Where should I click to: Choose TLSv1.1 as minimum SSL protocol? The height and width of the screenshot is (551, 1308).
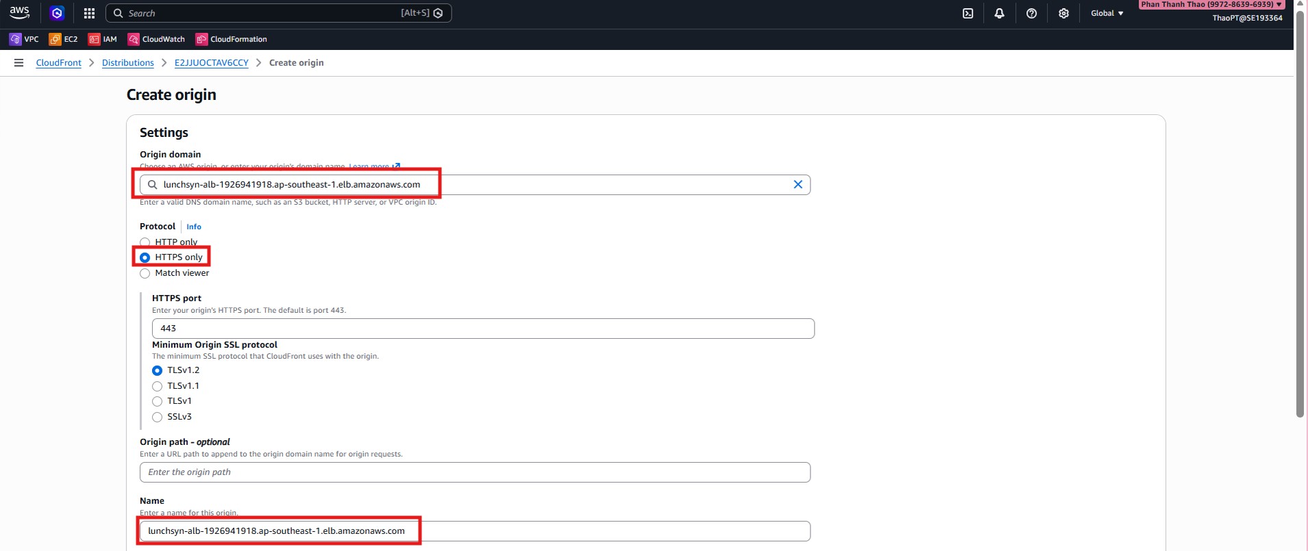pos(157,386)
